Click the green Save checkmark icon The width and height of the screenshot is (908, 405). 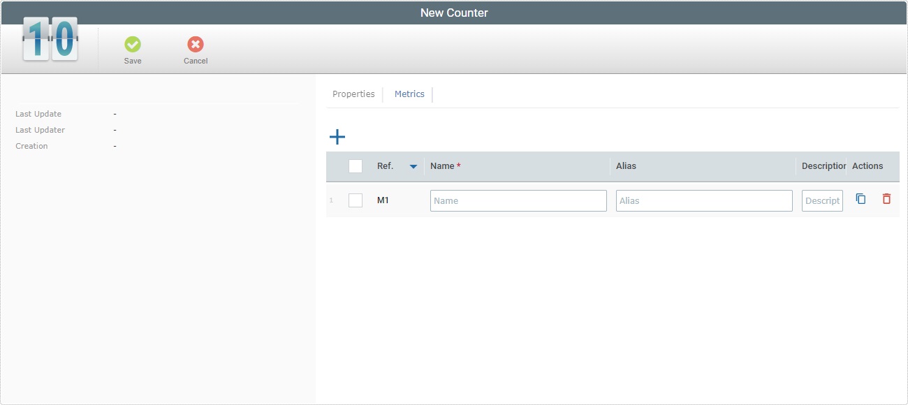133,45
